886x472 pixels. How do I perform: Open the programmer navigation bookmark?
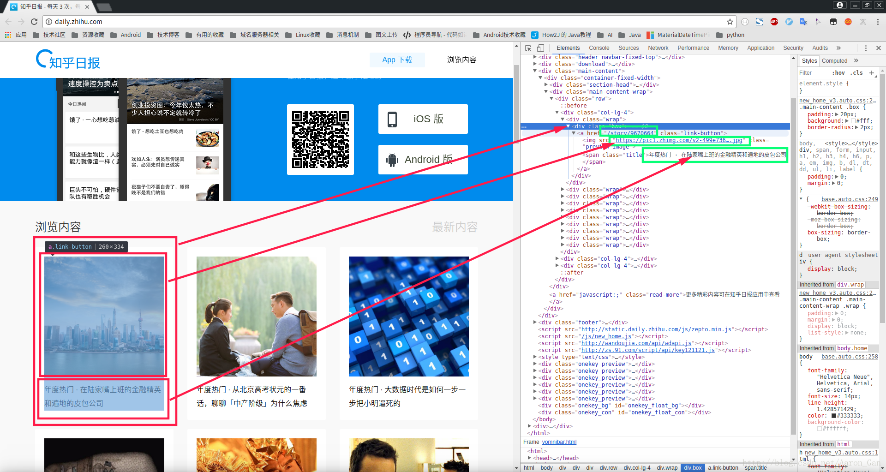tap(435, 35)
